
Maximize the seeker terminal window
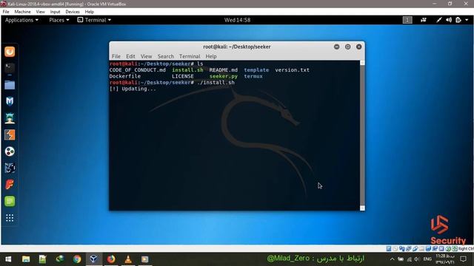pos(347,47)
